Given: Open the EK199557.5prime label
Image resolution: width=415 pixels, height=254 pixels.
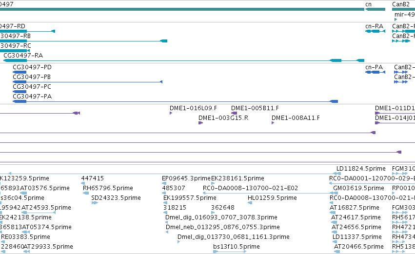Looking at the screenshot, I should pos(190,198).
